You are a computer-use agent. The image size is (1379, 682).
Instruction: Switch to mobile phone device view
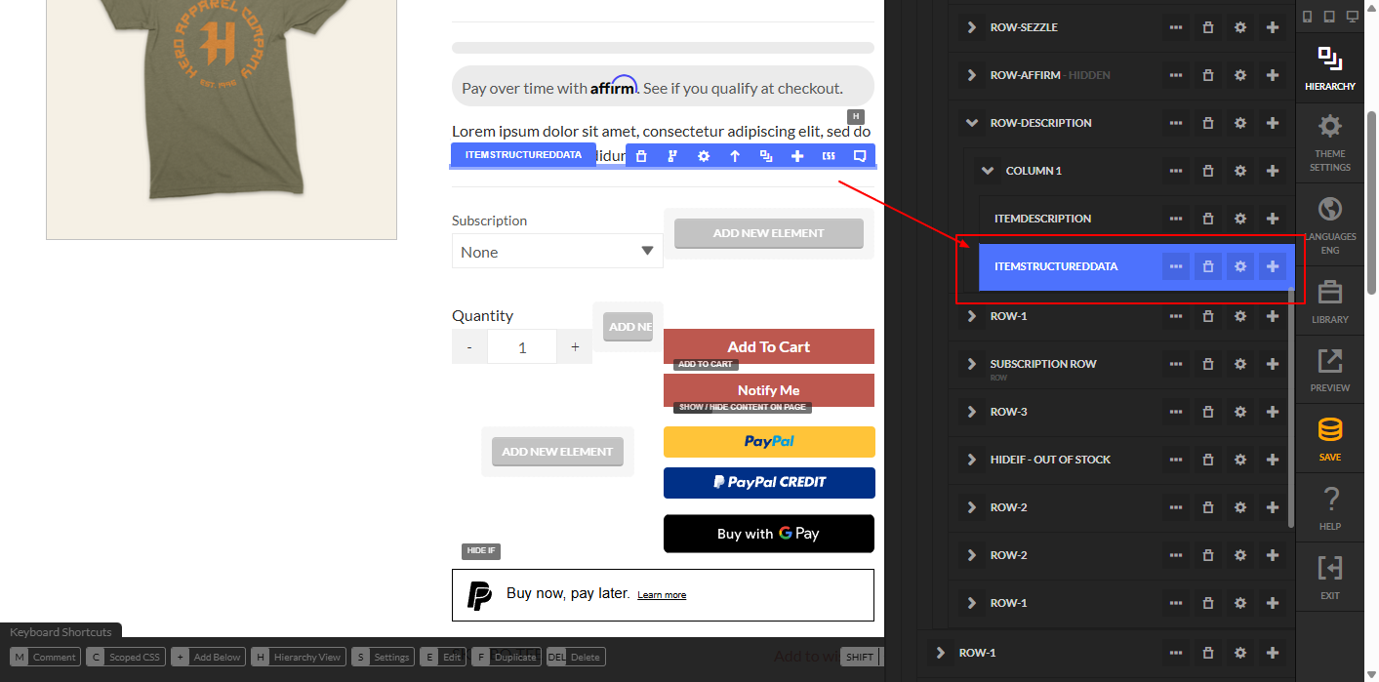click(x=1308, y=17)
